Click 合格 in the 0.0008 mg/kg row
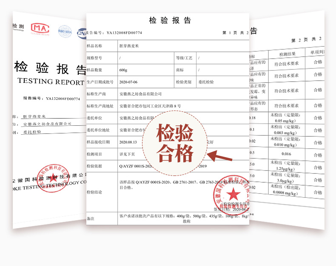 tap(318, 192)
